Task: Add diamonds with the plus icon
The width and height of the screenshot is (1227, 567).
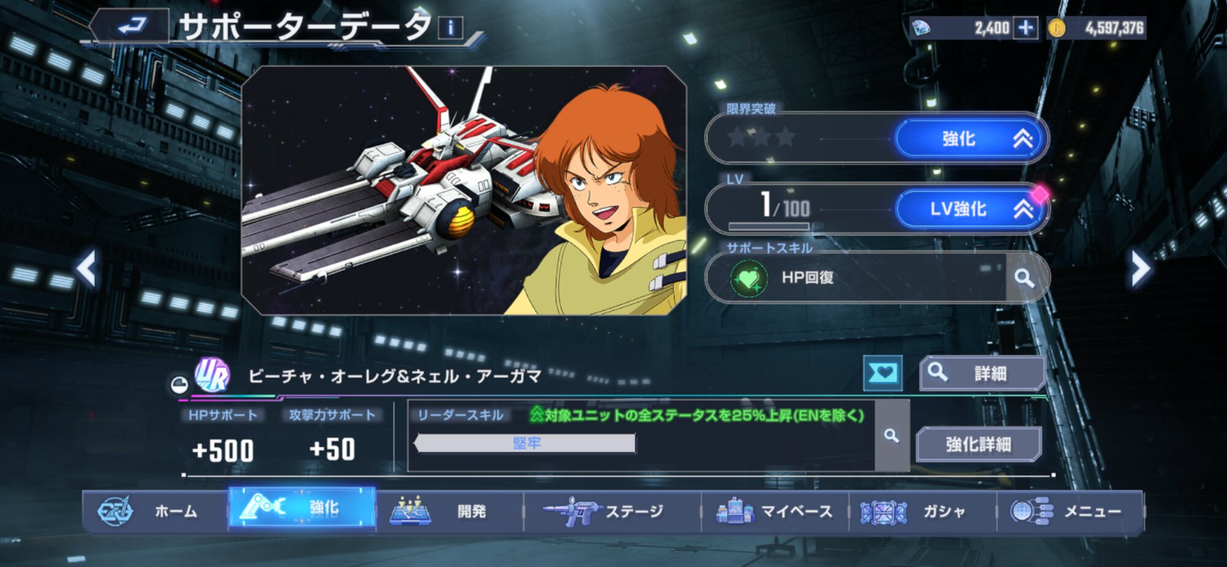Action: [x=1026, y=28]
